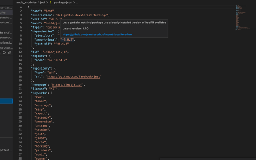Image resolution: width=256 pixels, height=160 pixels.
Task: Follow the jestjs.io homepage URL
Action: click(68, 85)
